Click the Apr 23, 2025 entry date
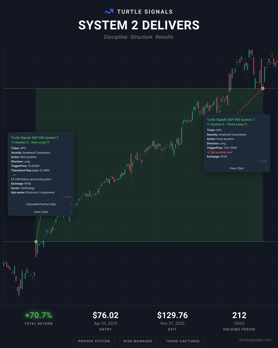278x348 pixels. click(x=106, y=324)
